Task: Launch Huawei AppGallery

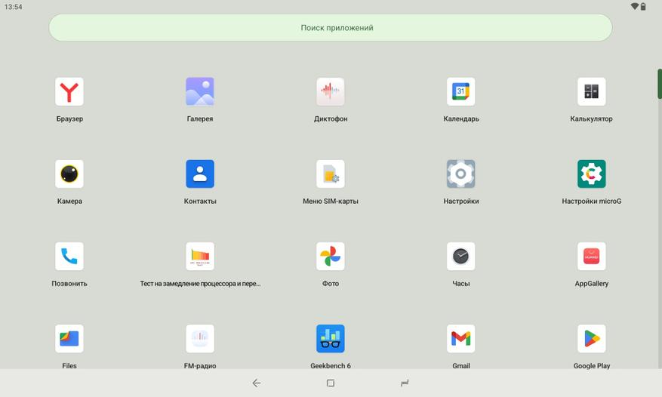Action: tap(591, 257)
